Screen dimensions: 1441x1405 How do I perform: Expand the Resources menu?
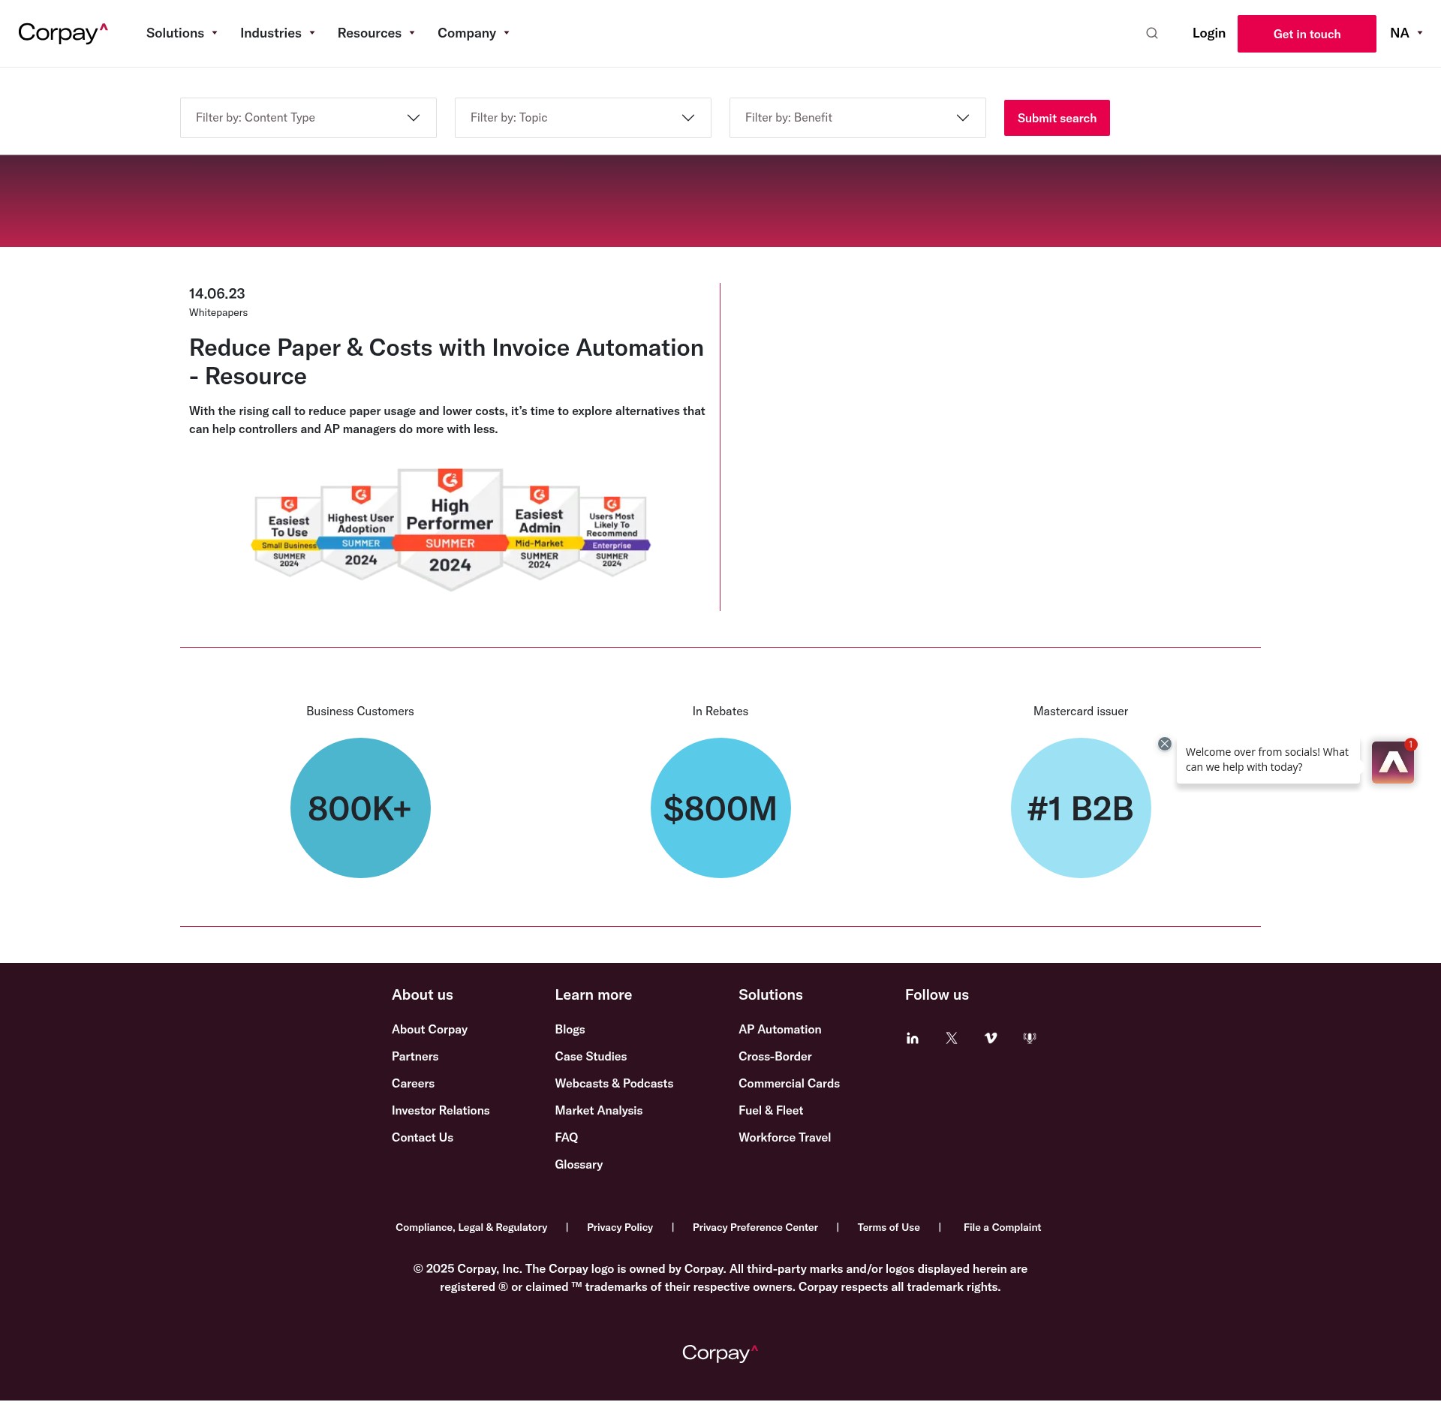376,33
